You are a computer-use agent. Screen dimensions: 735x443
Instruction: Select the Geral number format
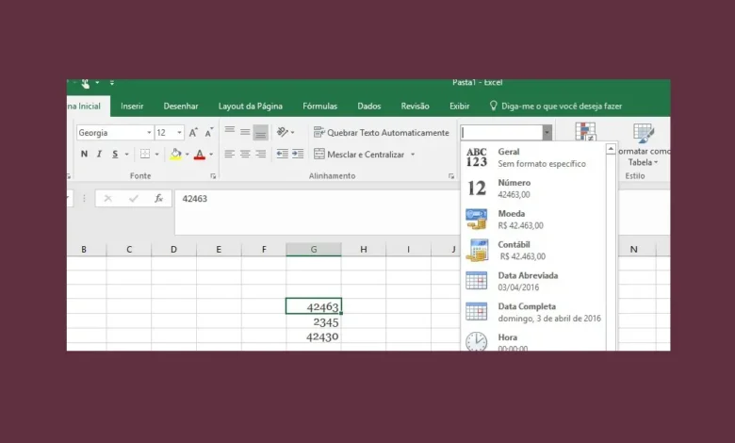533,157
